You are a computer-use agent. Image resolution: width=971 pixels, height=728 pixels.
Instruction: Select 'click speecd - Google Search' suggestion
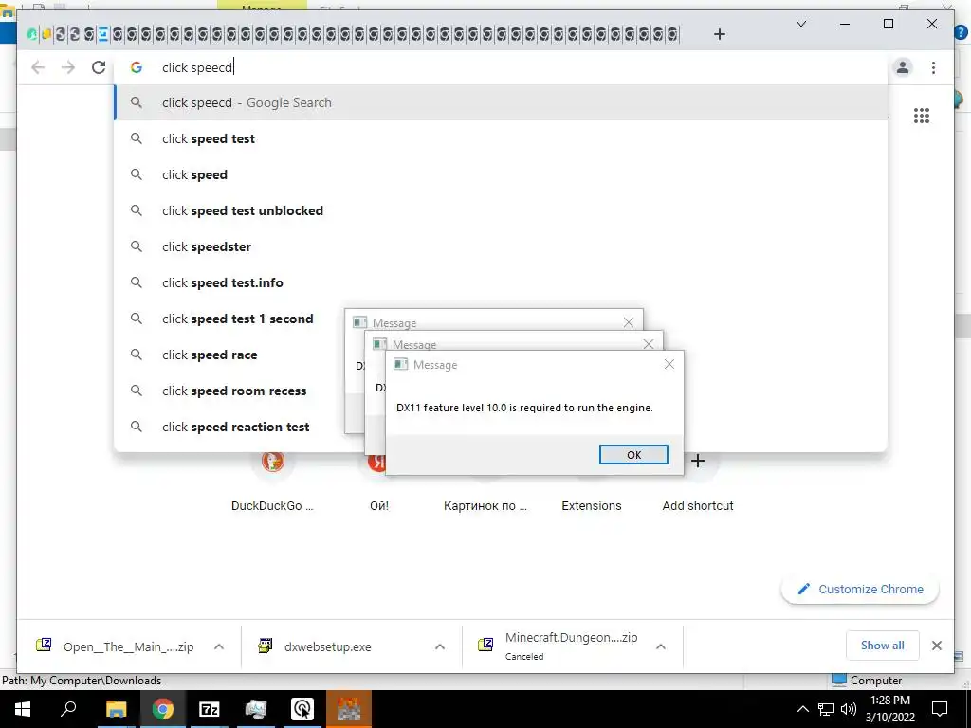tap(501, 102)
